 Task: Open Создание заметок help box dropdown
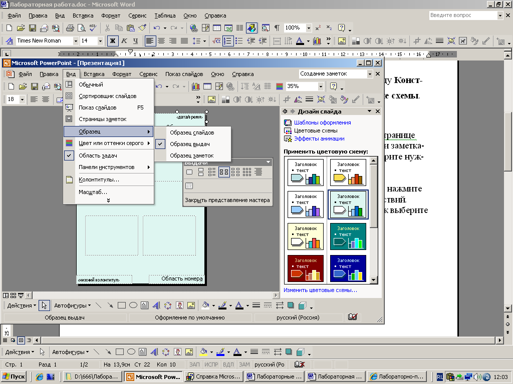(x=370, y=74)
